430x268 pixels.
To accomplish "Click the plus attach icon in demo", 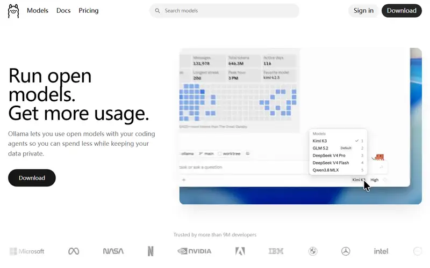I will point(184,180).
